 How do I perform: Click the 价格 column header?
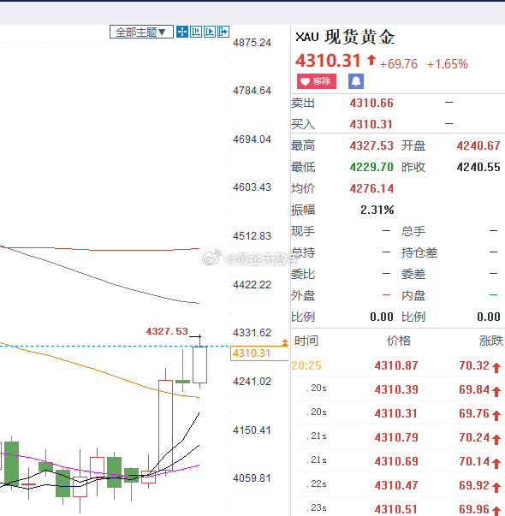pyautogui.click(x=399, y=341)
